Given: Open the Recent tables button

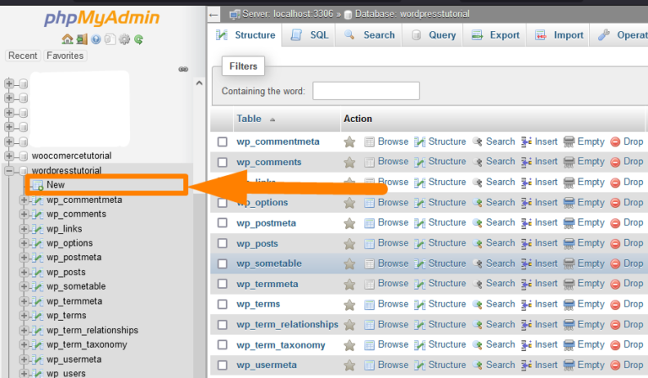Looking at the screenshot, I should coord(23,56).
